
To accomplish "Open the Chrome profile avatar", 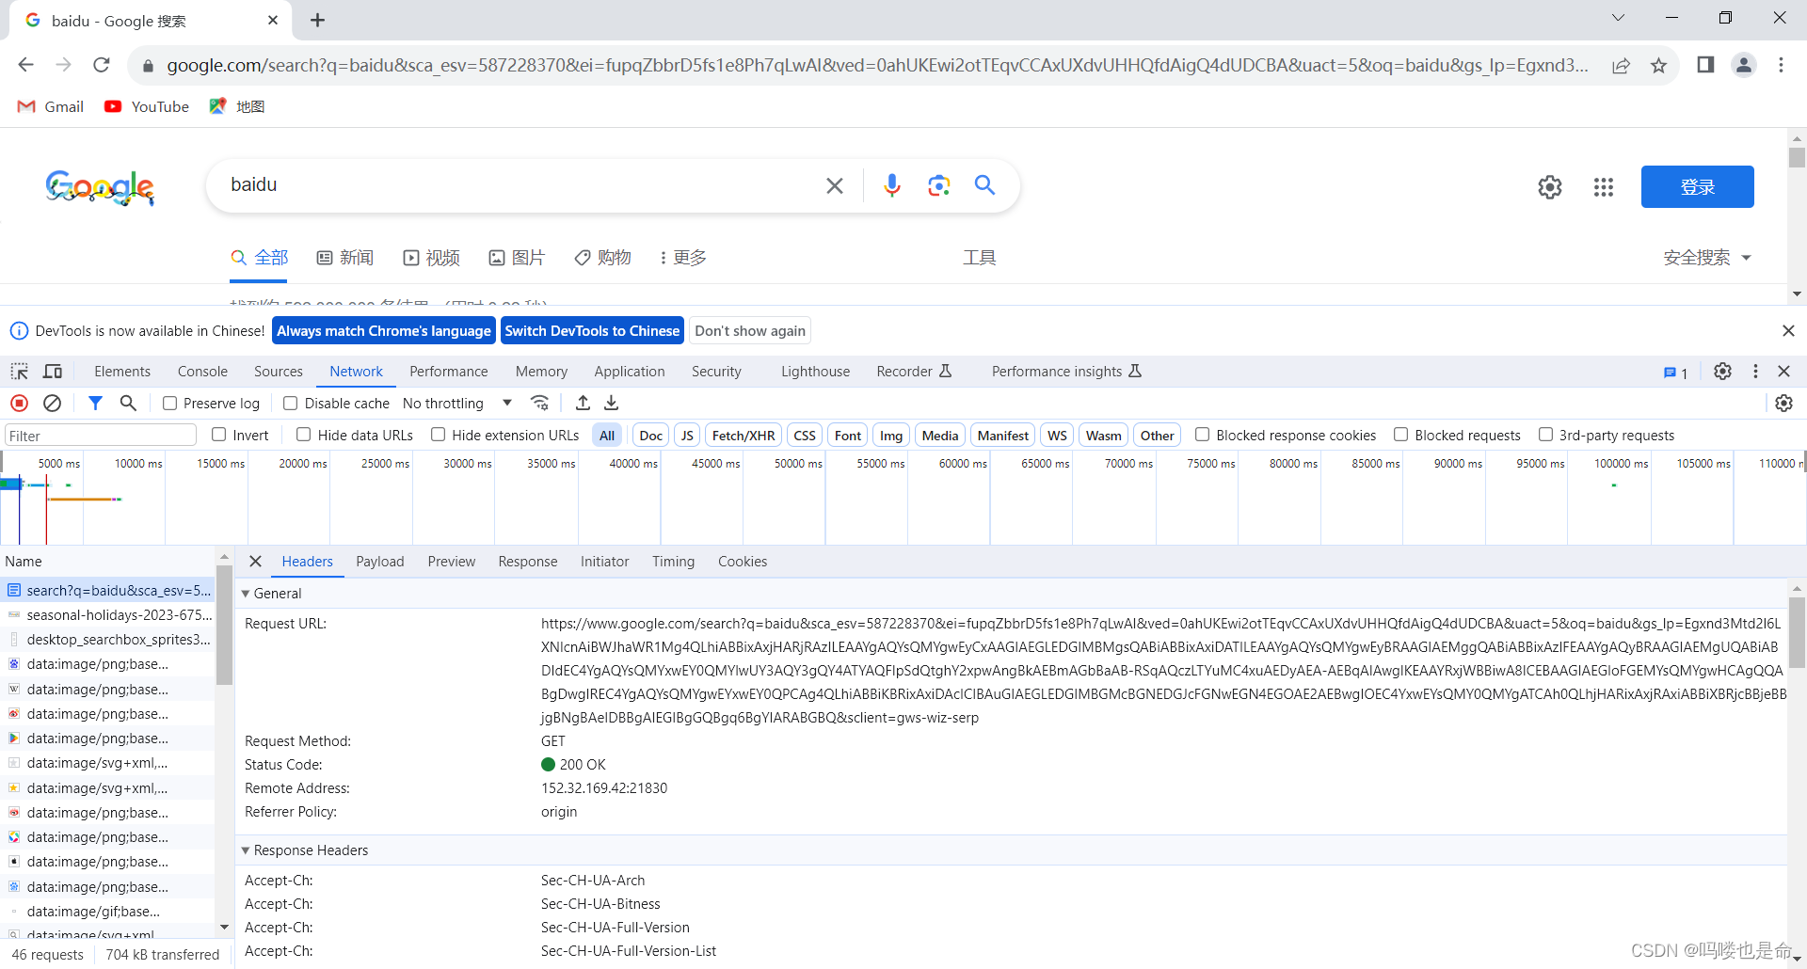I will pos(1744,65).
